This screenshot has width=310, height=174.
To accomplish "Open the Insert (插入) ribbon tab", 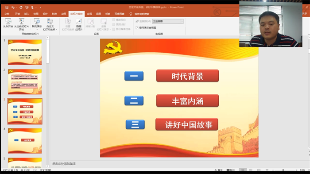I will [27, 14].
